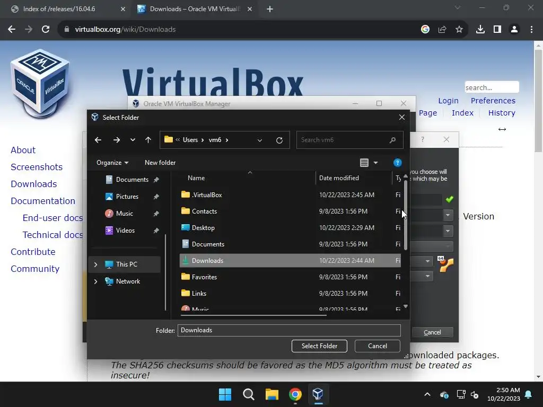Click the search magnifier in dialog
The image size is (543, 407).
(392, 140)
